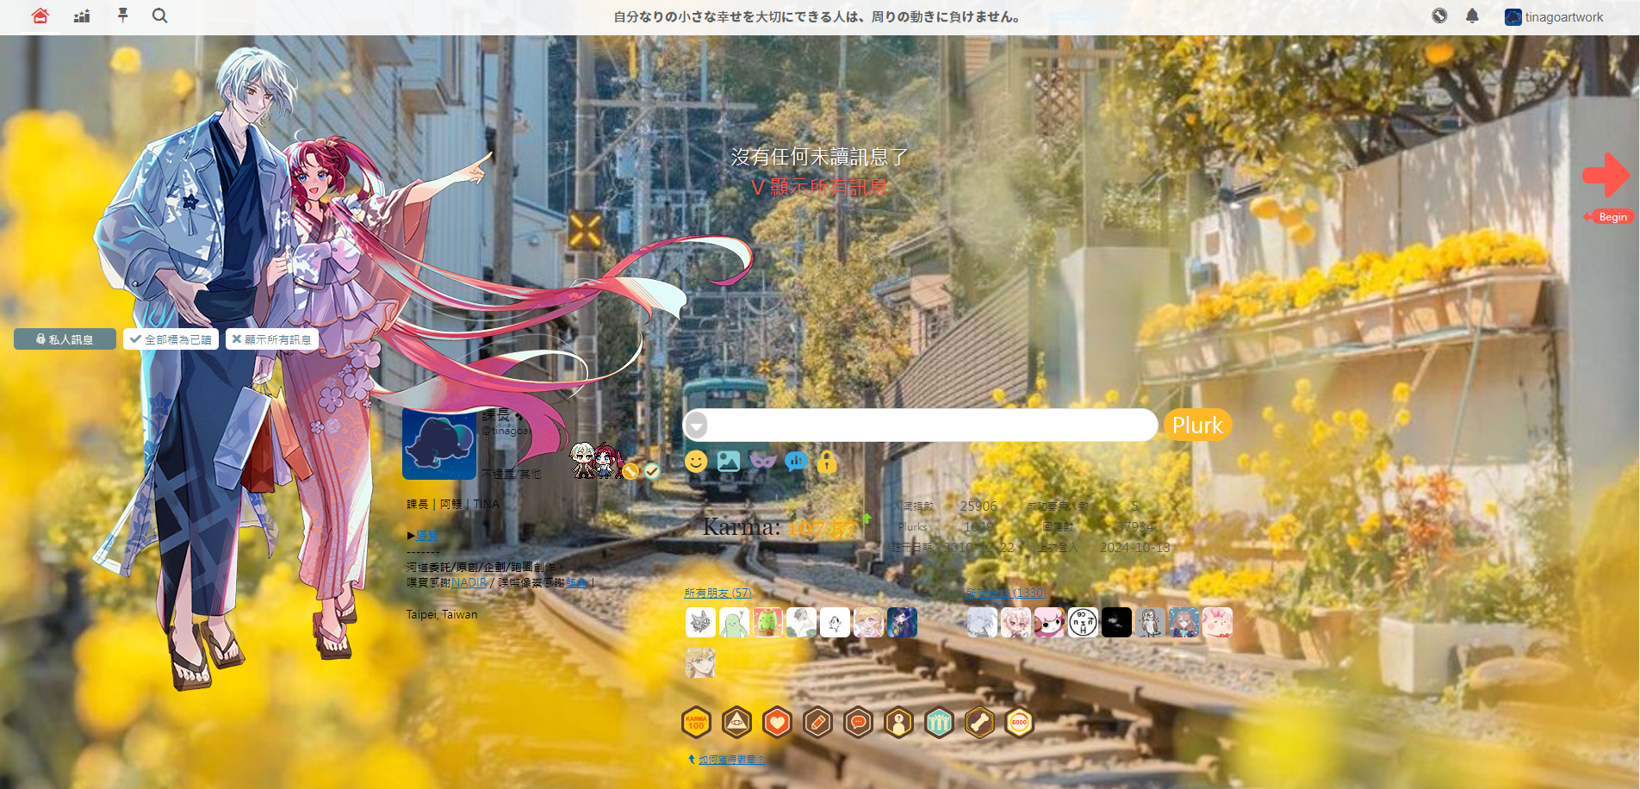Click the pencil badge
The image size is (1640, 789).
[817, 723]
